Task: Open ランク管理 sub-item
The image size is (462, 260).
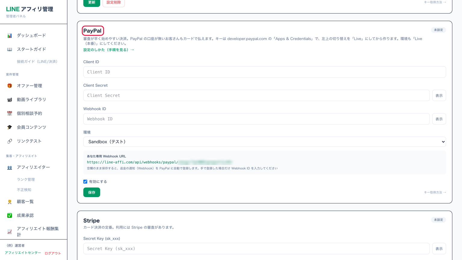Action: pyautogui.click(x=26, y=179)
